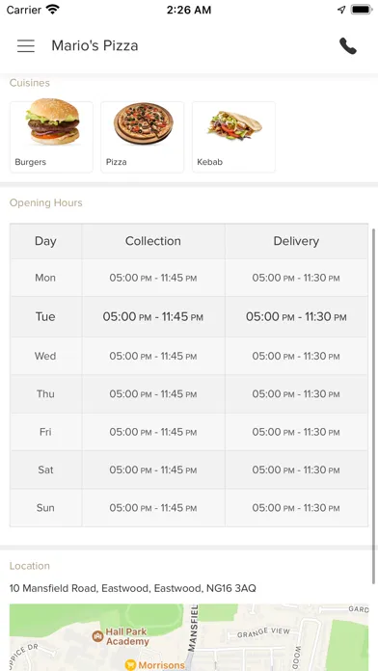Tap the 10 Mansfield Road address text
378x671 pixels.
[x=133, y=588]
